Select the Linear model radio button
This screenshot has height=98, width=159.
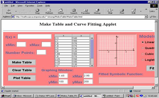tap(143, 42)
